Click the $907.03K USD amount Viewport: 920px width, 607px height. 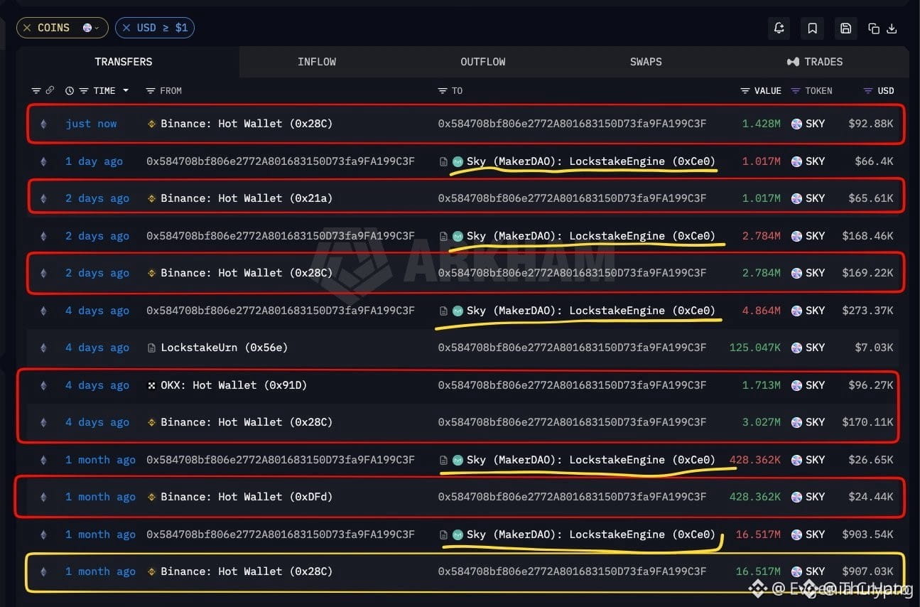pos(867,571)
